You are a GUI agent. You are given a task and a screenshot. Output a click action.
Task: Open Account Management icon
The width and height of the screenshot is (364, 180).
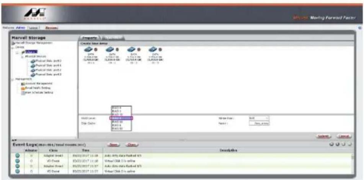pos(23,84)
